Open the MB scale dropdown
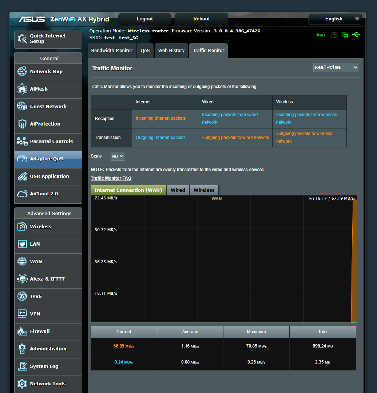The image size is (377, 393). [118, 156]
